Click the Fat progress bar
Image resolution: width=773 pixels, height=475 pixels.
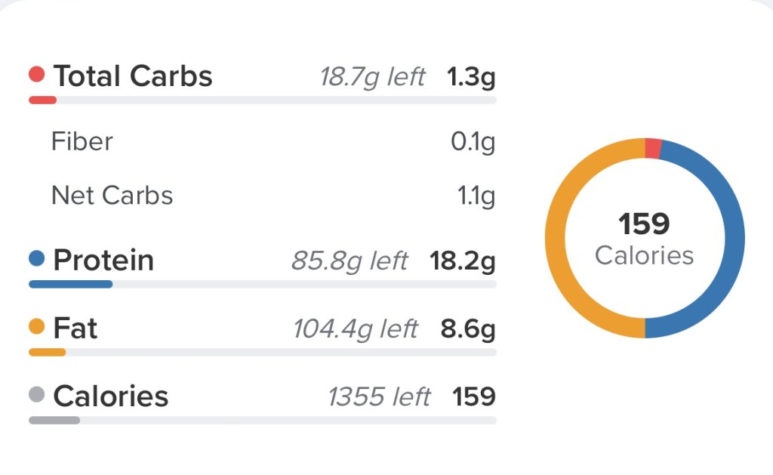click(263, 352)
